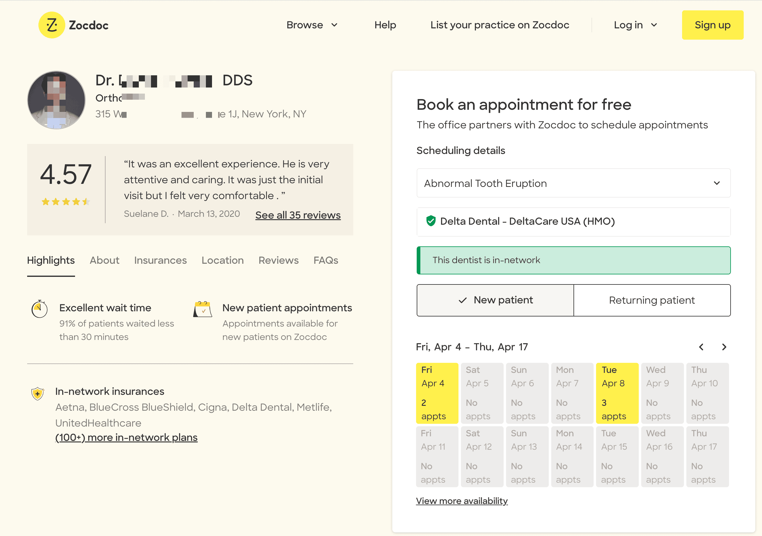Go to previous availability dates arrow
Image resolution: width=762 pixels, height=536 pixels.
point(701,347)
